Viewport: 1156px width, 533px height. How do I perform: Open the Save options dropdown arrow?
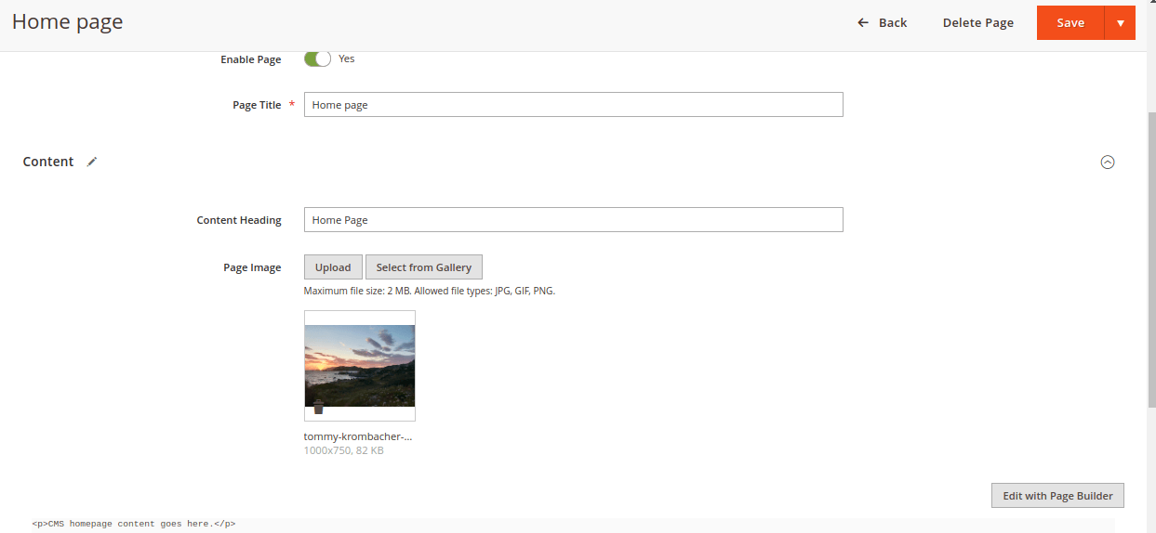point(1120,23)
